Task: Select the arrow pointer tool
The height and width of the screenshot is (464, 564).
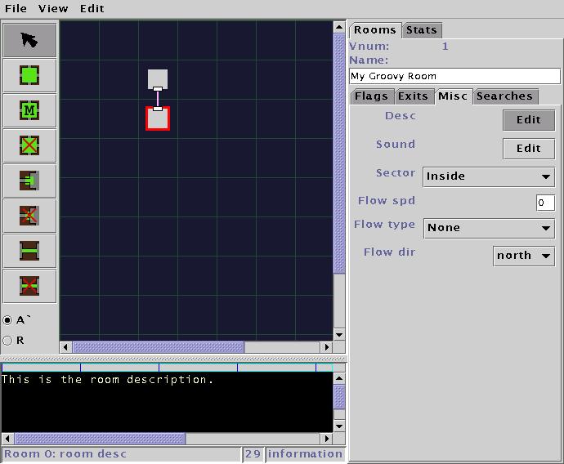Action: coord(29,40)
